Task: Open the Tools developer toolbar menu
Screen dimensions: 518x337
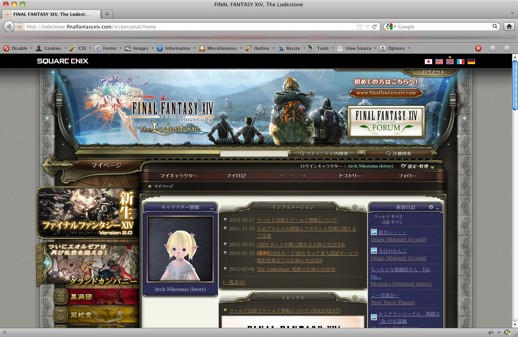Action: click(x=321, y=48)
